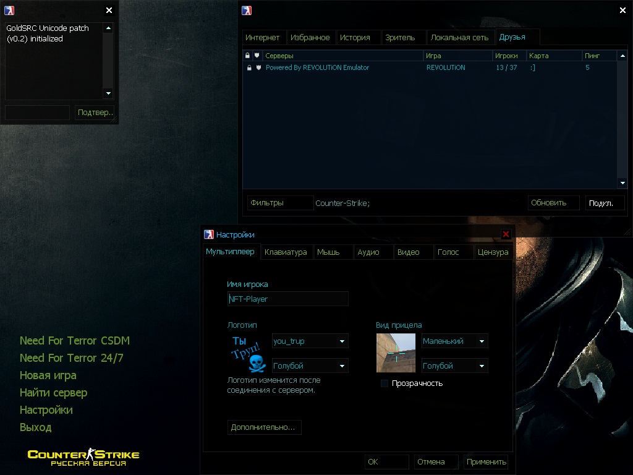Sort by the Карта column header
The image size is (633, 475).
(x=554, y=55)
